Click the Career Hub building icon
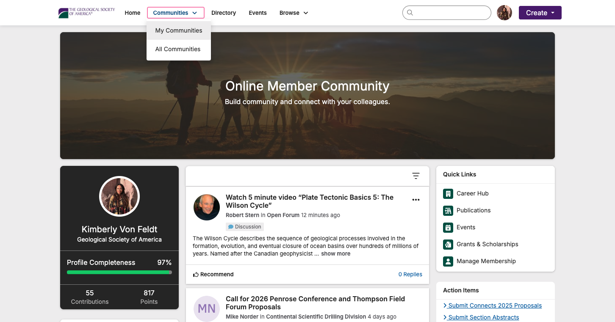This screenshot has width=615, height=322. click(448, 193)
